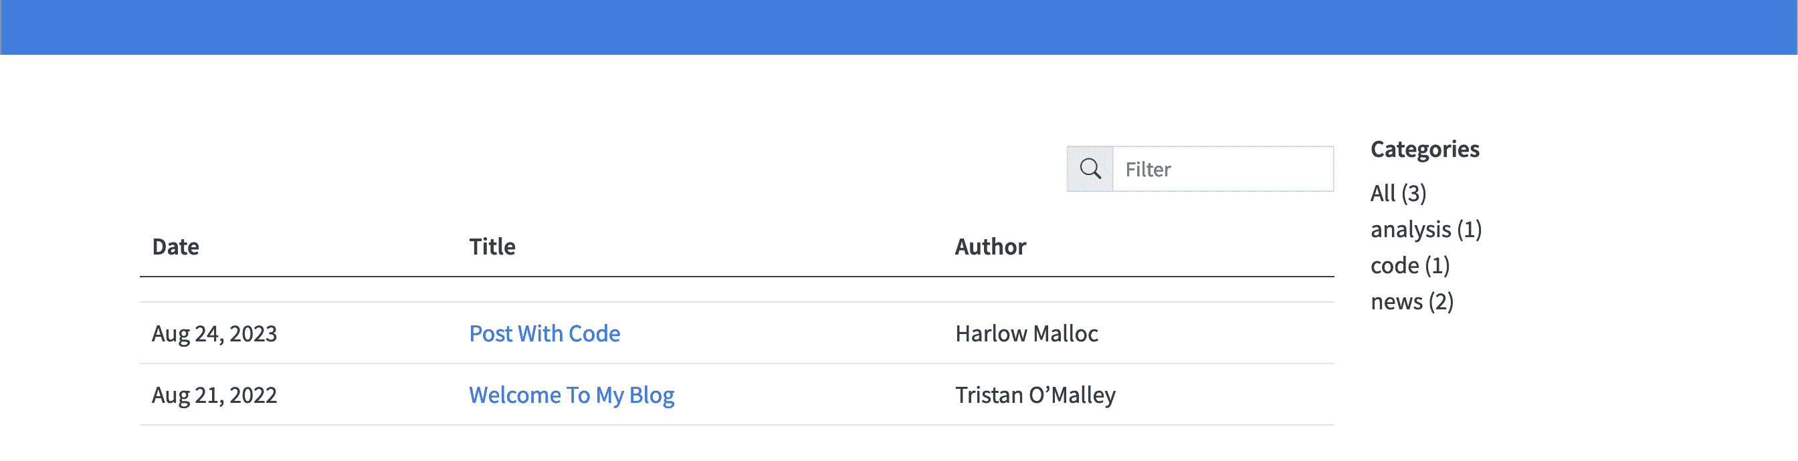The width and height of the screenshot is (1798, 461).
Task: Sort table by the Date column header
Action: [175, 247]
